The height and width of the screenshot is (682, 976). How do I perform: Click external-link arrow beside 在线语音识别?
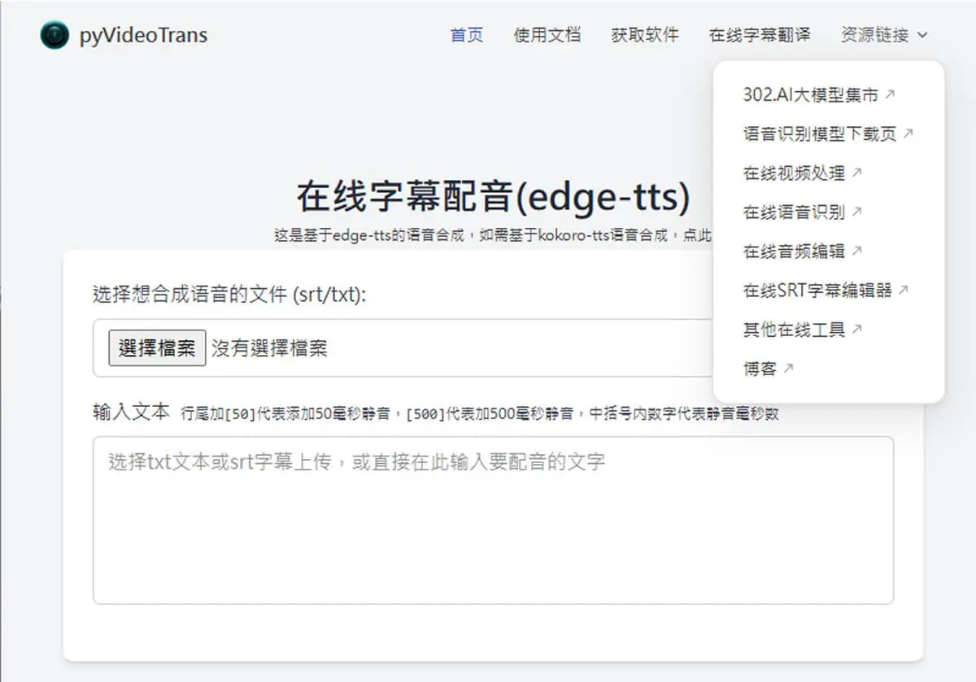856,212
